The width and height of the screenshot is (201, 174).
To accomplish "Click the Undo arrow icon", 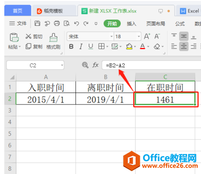I will (x=76, y=23).
